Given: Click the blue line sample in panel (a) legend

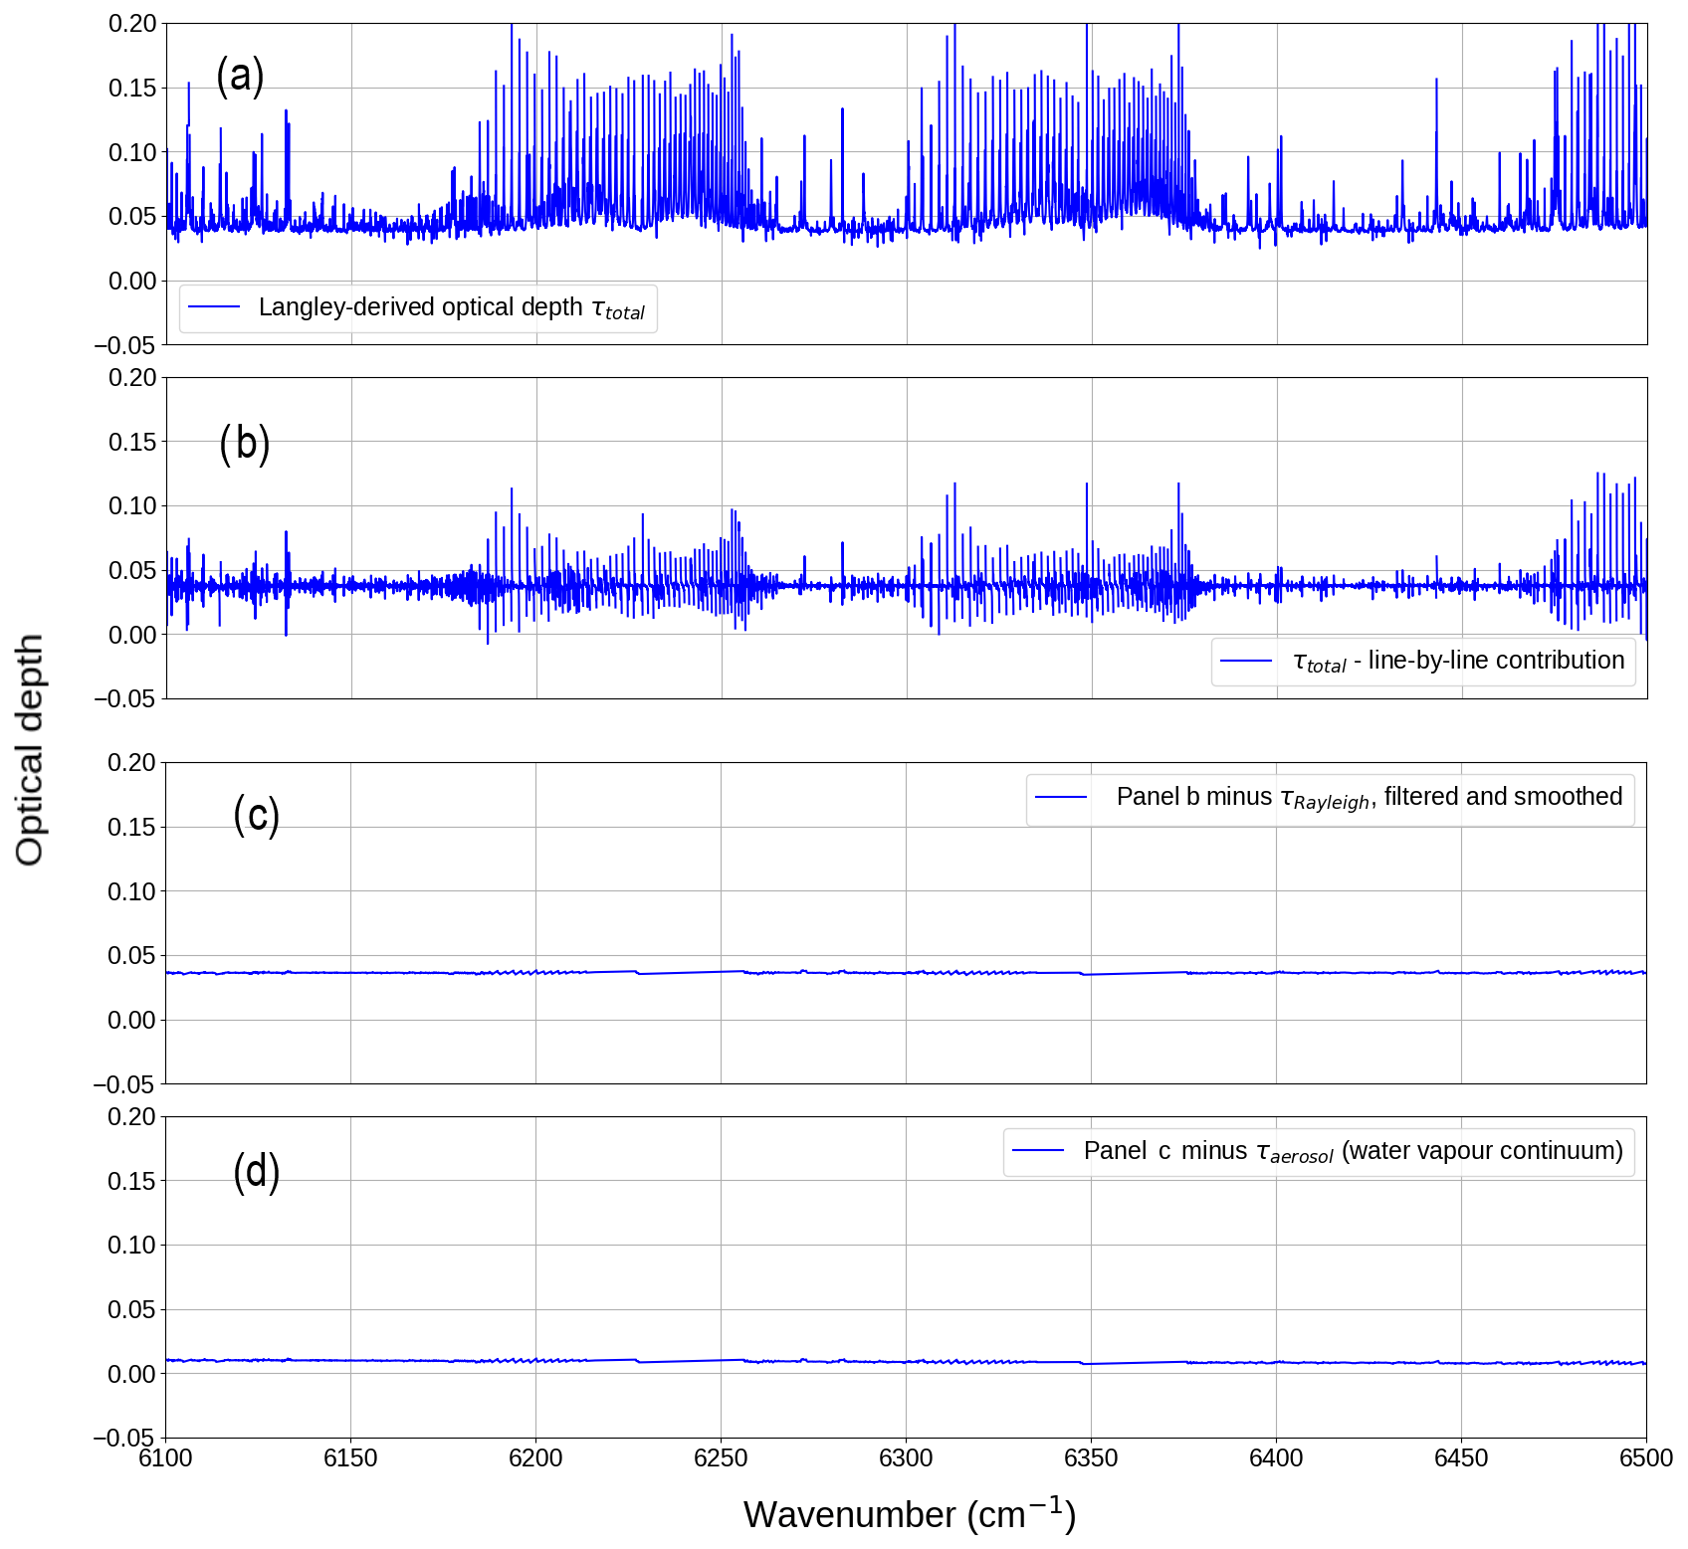Looking at the screenshot, I should tap(214, 307).
